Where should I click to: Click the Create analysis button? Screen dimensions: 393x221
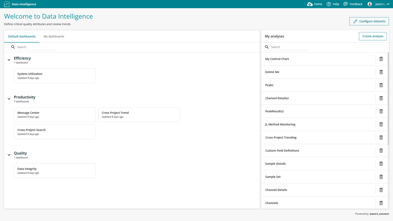click(x=373, y=36)
